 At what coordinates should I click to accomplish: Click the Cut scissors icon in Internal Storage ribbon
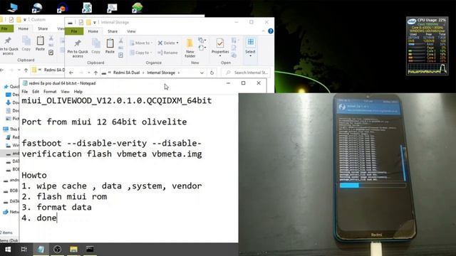(120, 41)
